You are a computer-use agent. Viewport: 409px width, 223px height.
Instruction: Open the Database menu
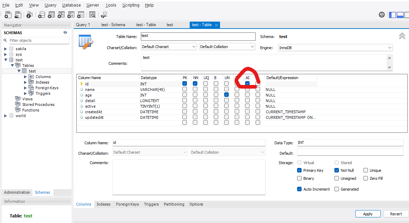[71, 5]
